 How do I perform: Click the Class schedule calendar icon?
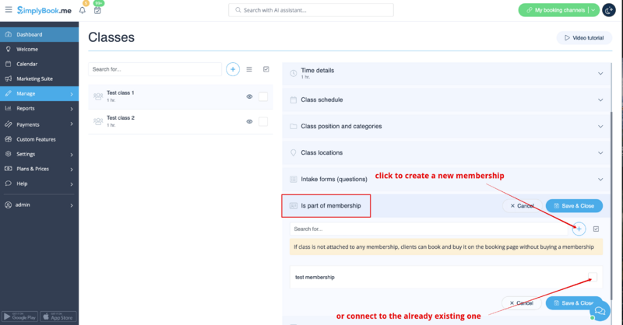[x=294, y=100]
